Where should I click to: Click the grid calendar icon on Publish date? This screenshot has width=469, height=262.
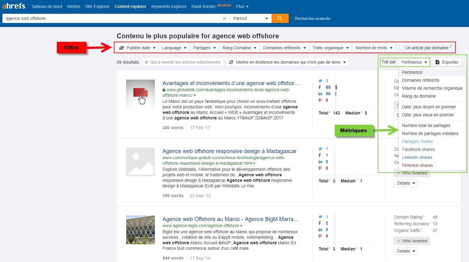[x=122, y=48]
